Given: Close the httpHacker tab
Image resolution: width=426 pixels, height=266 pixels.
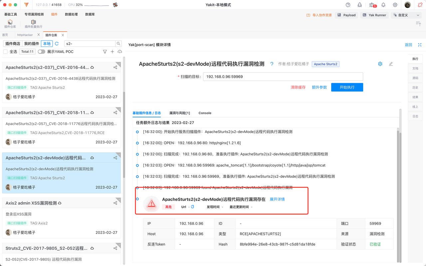Looking at the screenshot, I should [39, 35].
